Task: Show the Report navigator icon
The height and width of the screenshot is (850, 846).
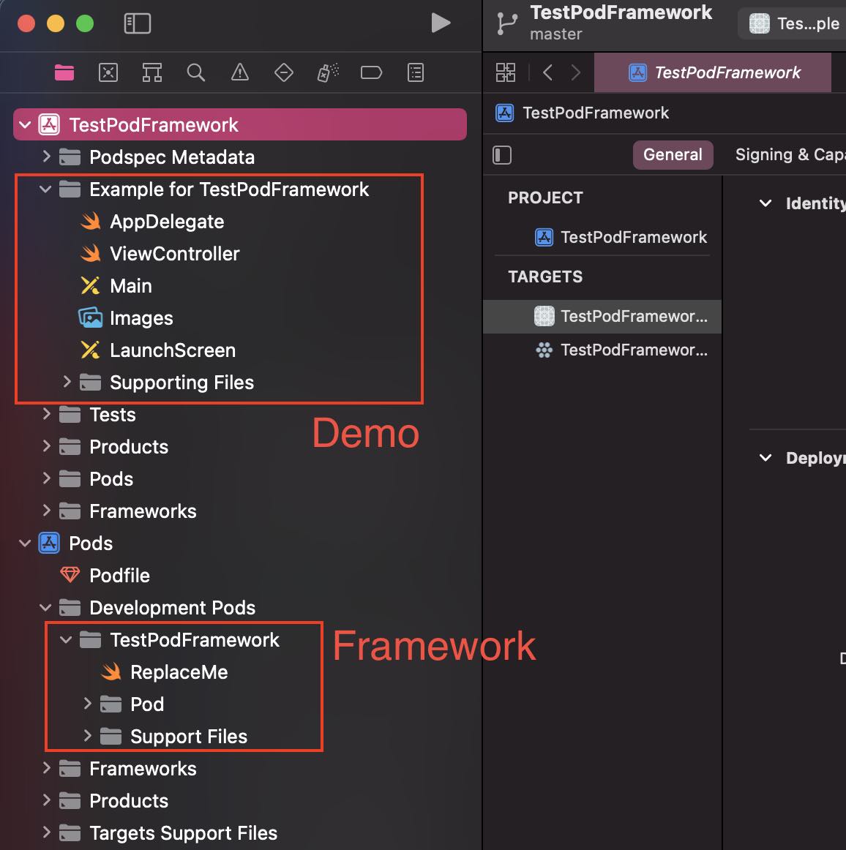Action: pos(415,72)
